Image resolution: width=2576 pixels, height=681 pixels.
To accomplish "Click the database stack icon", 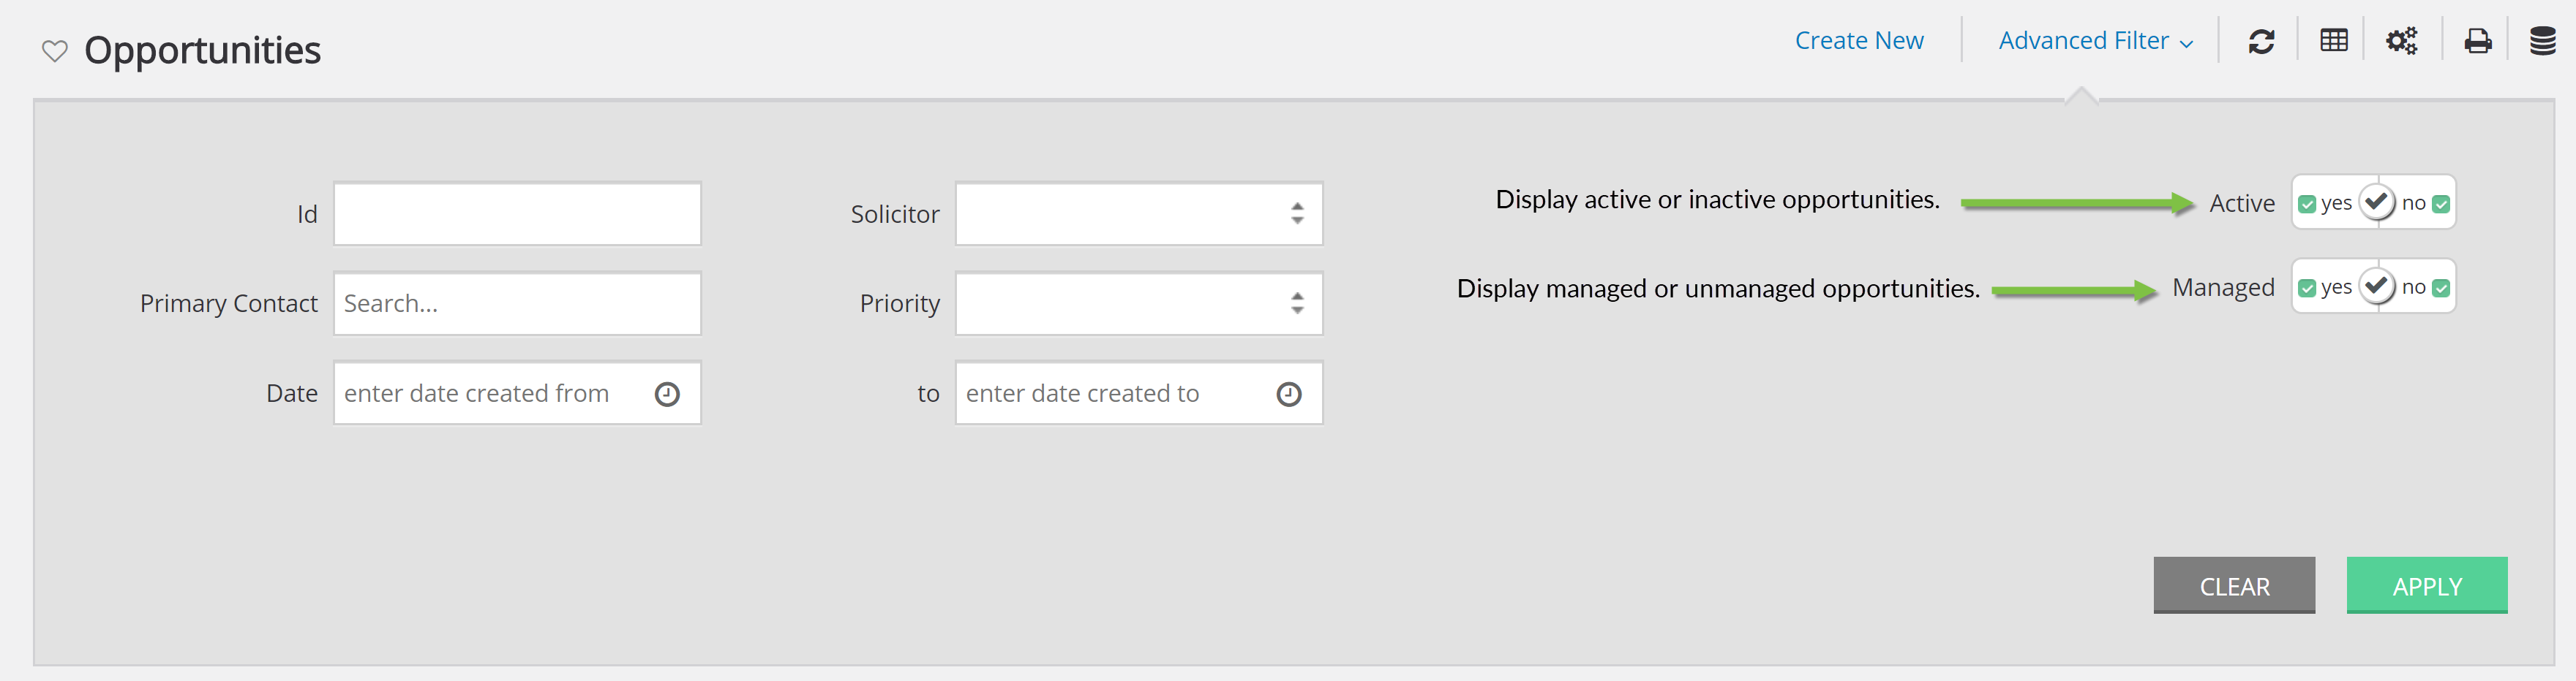I will [2542, 41].
